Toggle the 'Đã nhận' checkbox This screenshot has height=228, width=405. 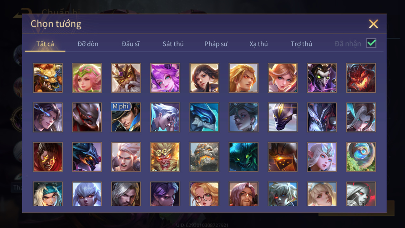pos(371,43)
